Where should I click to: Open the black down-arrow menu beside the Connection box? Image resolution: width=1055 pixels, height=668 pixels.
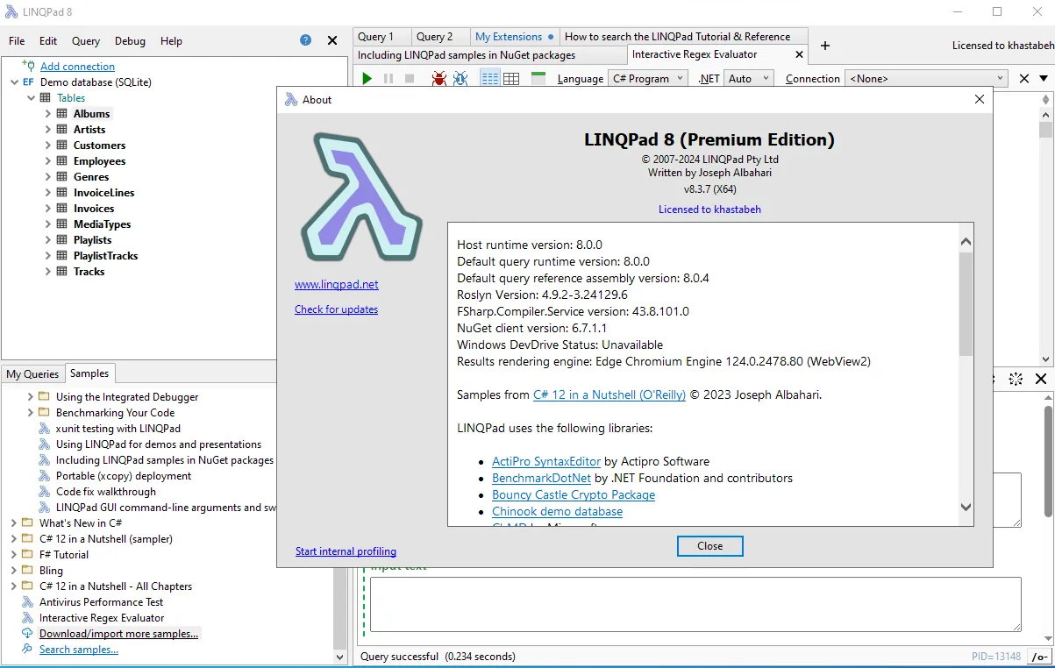pyautogui.click(x=1044, y=79)
